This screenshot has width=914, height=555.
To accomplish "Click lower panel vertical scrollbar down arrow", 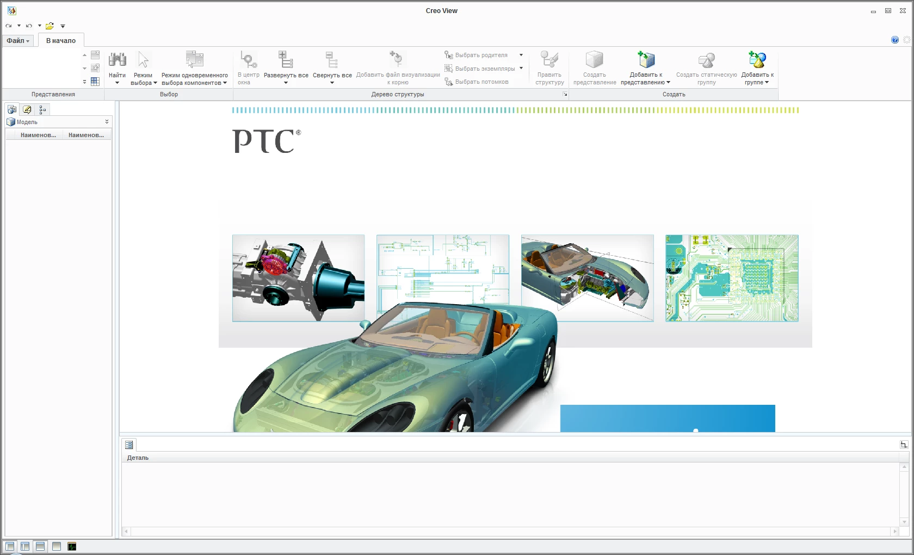I will click(904, 522).
